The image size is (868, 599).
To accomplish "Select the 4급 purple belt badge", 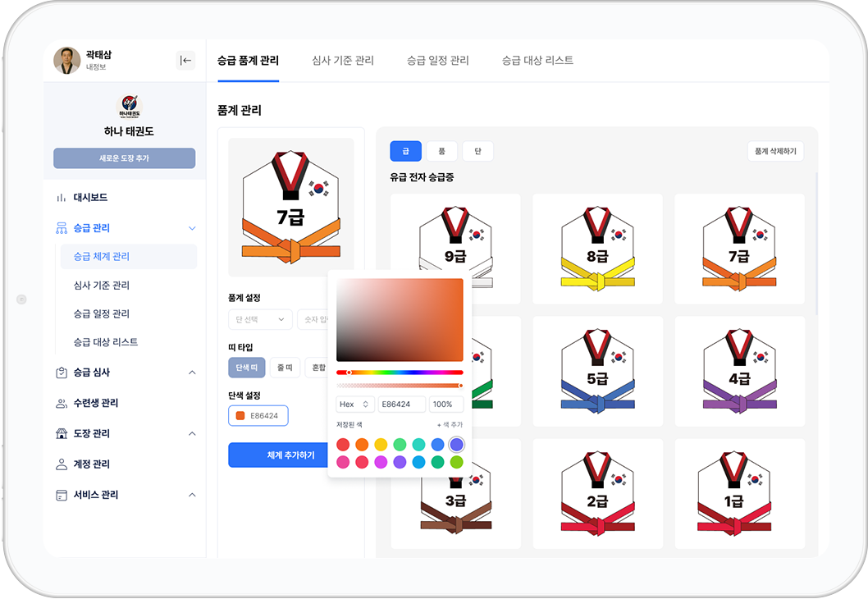I will point(739,371).
